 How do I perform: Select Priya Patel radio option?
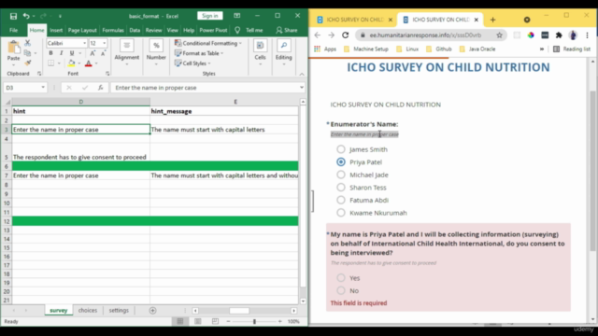pyautogui.click(x=341, y=161)
